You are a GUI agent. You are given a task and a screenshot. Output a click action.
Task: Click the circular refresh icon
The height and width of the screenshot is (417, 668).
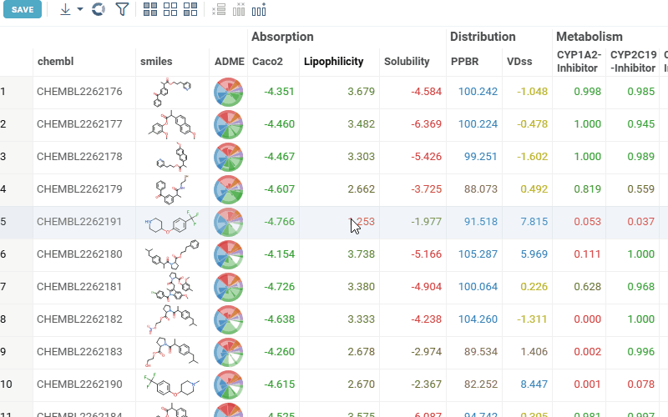tap(99, 10)
